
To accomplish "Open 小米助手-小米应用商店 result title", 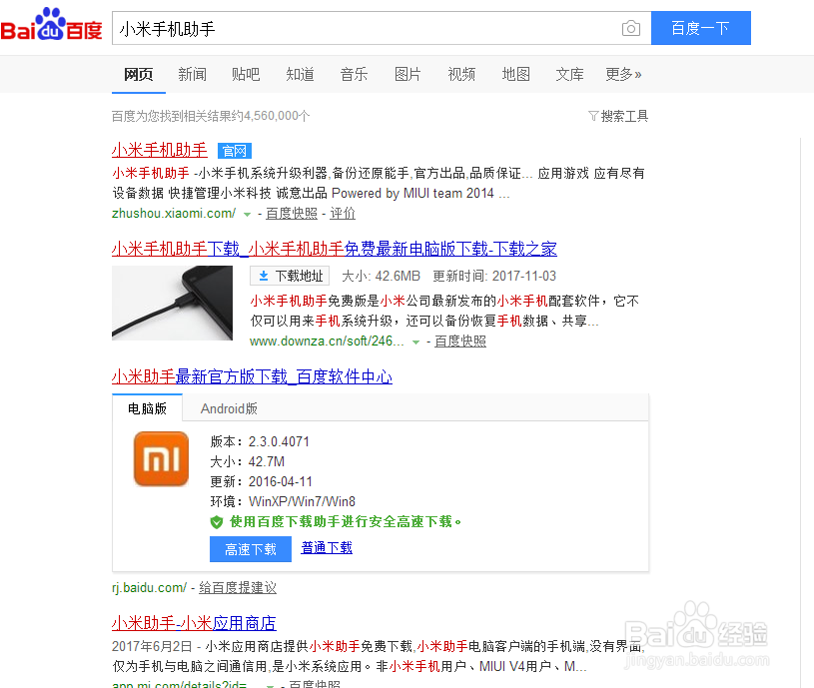I will point(194,623).
